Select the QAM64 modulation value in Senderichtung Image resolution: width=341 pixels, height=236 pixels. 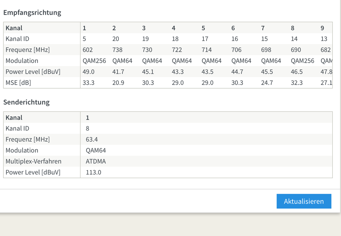tap(96, 150)
